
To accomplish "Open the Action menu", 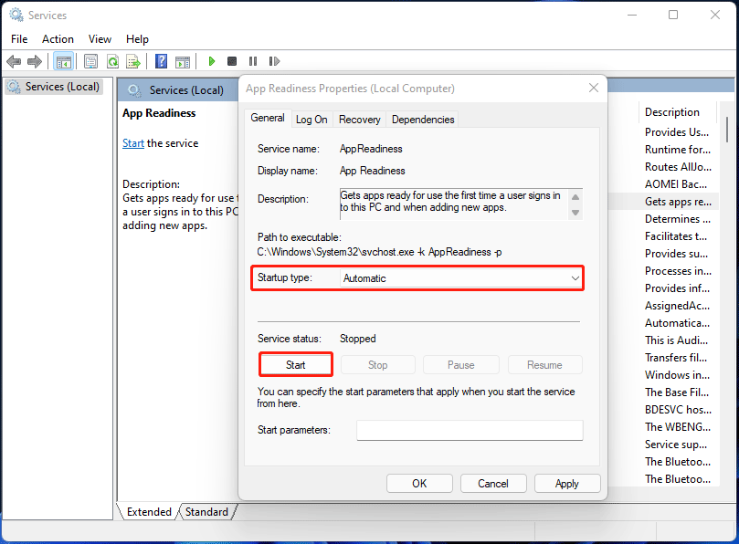I will [58, 38].
